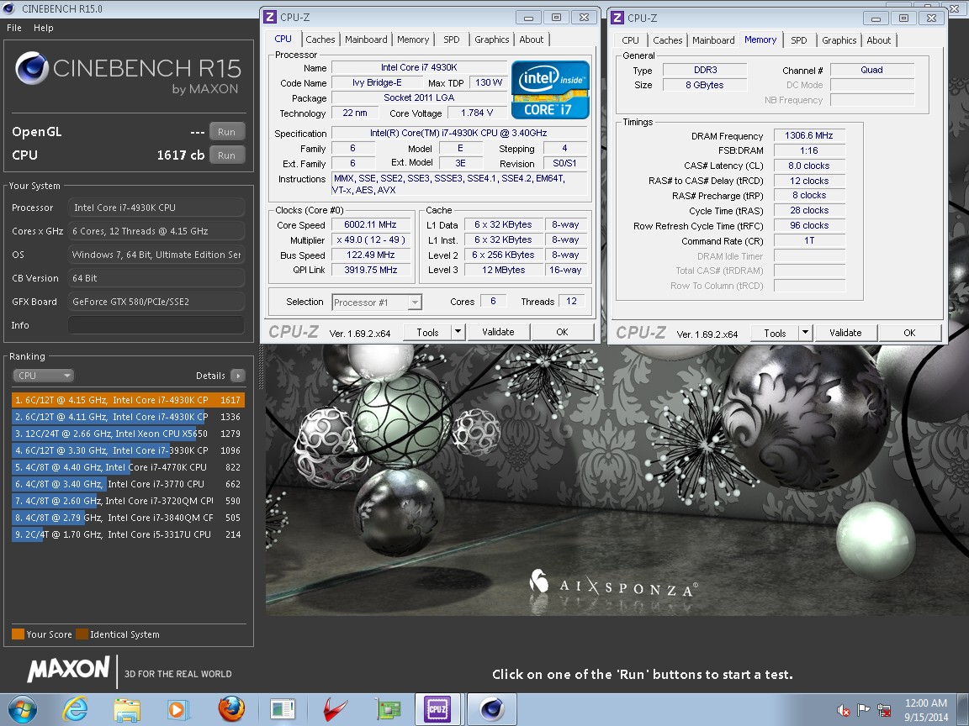Open the Ranking Details arrow button
Image resolution: width=969 pixels, height=726 pixels.
(238, 376)
